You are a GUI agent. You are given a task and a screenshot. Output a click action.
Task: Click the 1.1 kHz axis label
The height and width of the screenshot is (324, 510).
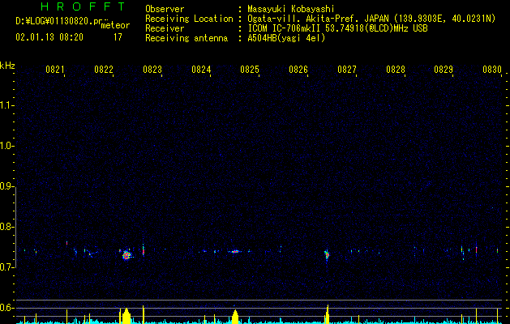(x=6, y=105)
